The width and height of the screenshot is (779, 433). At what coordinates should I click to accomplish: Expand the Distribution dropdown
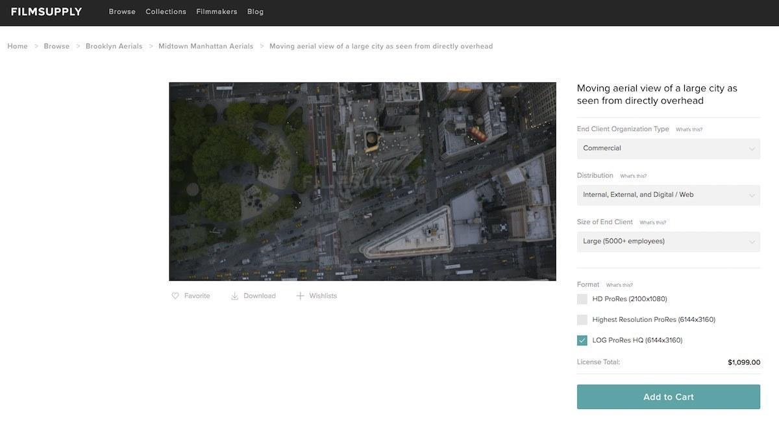(x=669, y=195)
